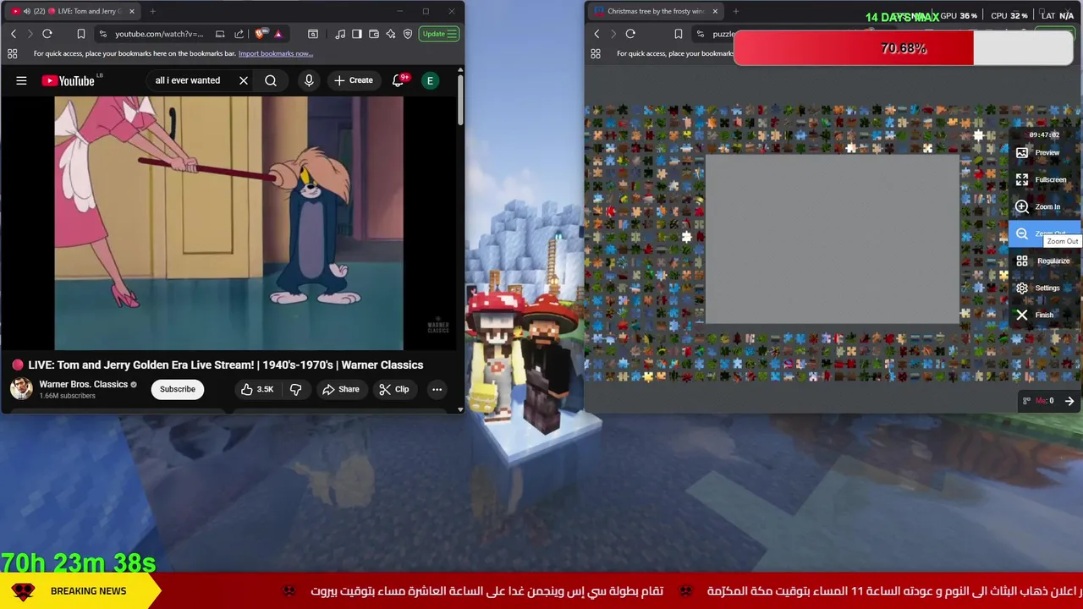Open Brave Shields lion icon

[x=261, y=34]
